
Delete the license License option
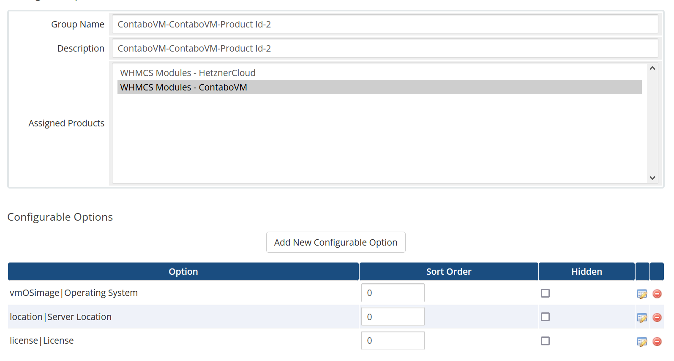pyautogui.click(x=657, y=342)
